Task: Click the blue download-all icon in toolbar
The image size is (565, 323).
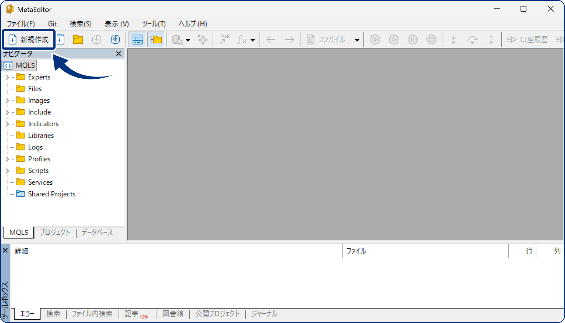Action: pyautogui.click(x=116, y=39)
